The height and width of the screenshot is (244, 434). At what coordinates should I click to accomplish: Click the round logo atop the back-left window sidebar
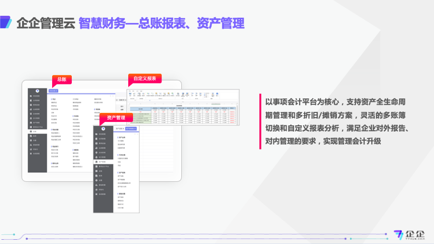(38, 91)
